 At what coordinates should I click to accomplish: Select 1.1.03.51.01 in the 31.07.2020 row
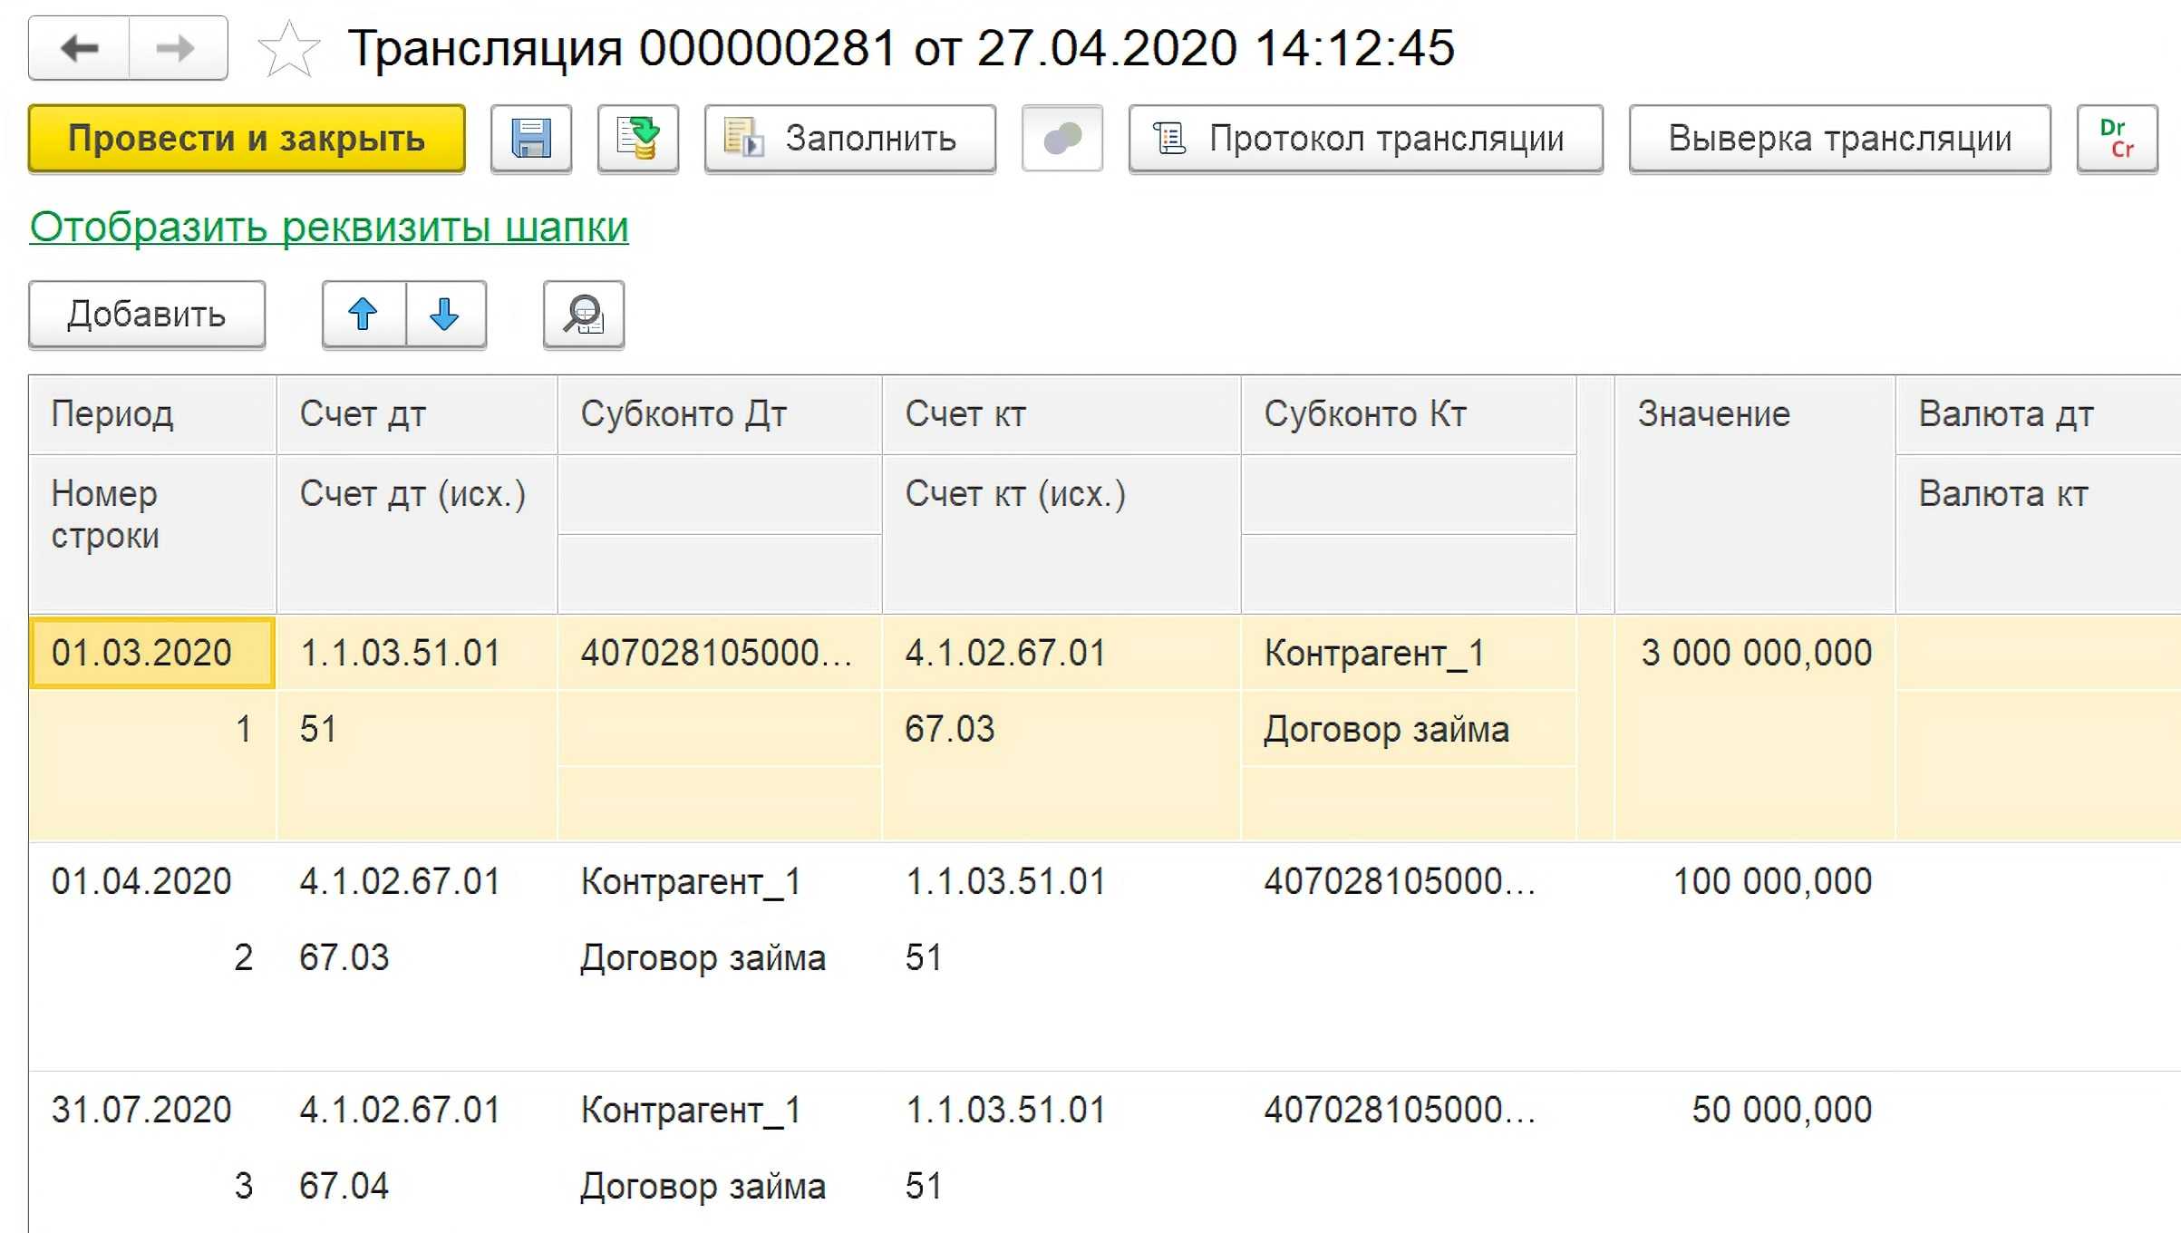pyautogui.click(x=1061, y=1110)
